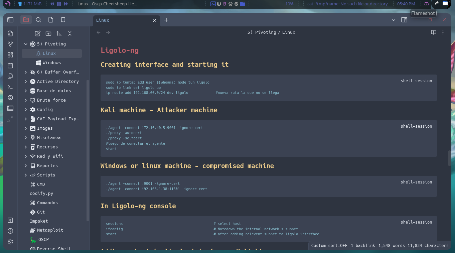Open the command palette terminal icon
The height and width of the screenshot is (253, 455).
(x=10, y=87)
